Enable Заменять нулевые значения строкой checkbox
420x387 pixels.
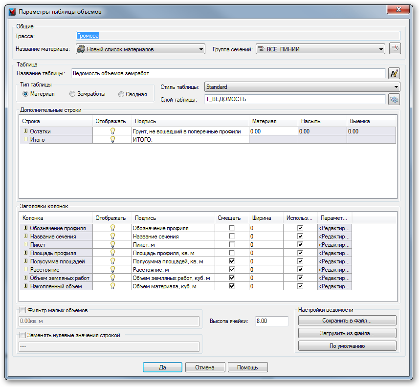coord(22,335)
